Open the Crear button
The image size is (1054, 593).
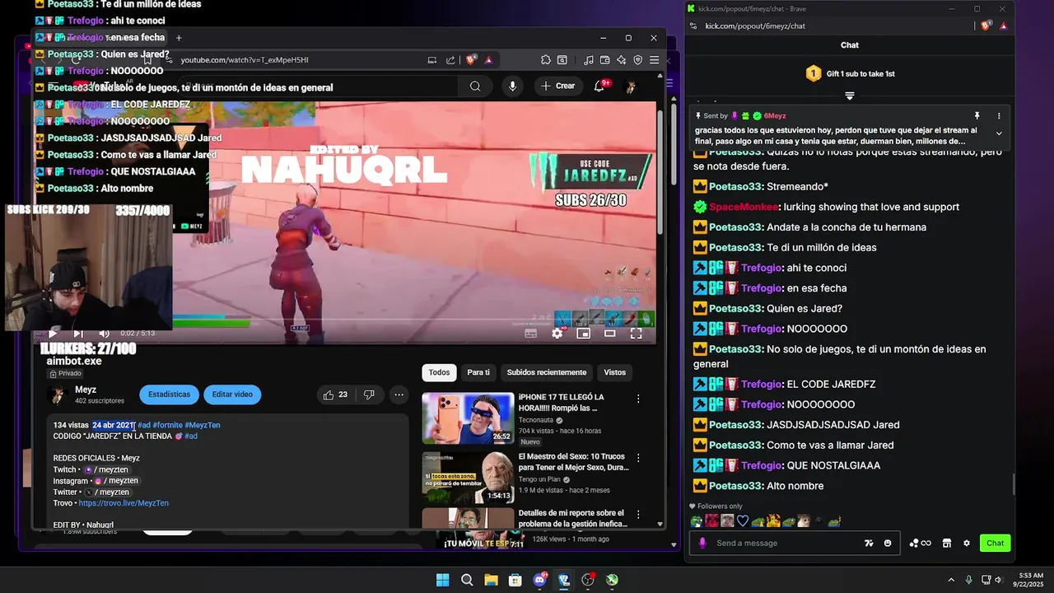(x=557, y=86)
